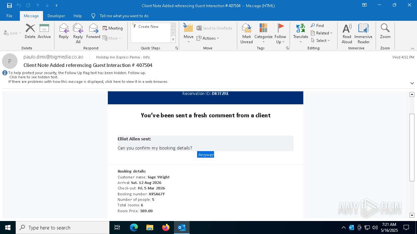
Task: Expand the Quick Steps gallery
Action: 173,40
